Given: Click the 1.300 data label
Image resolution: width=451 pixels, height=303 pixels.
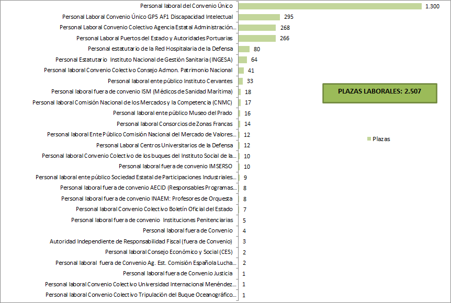Looking at the screenshot, I should [x=432, y=6].
